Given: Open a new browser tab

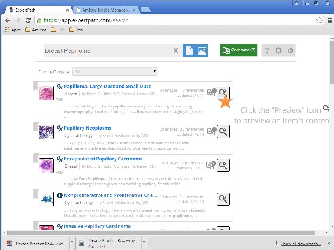Looking at the screenshot, I should point(146,10).
